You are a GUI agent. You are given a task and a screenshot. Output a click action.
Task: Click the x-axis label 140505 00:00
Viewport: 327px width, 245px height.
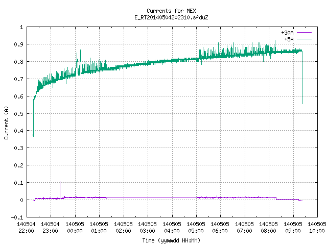(75, 228)
